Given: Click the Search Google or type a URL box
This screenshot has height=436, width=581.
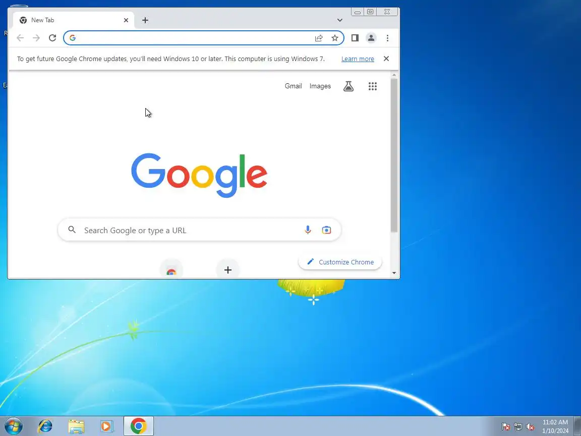Looking at the screenshot, I should pyautogui.click(x=199, y=230).
